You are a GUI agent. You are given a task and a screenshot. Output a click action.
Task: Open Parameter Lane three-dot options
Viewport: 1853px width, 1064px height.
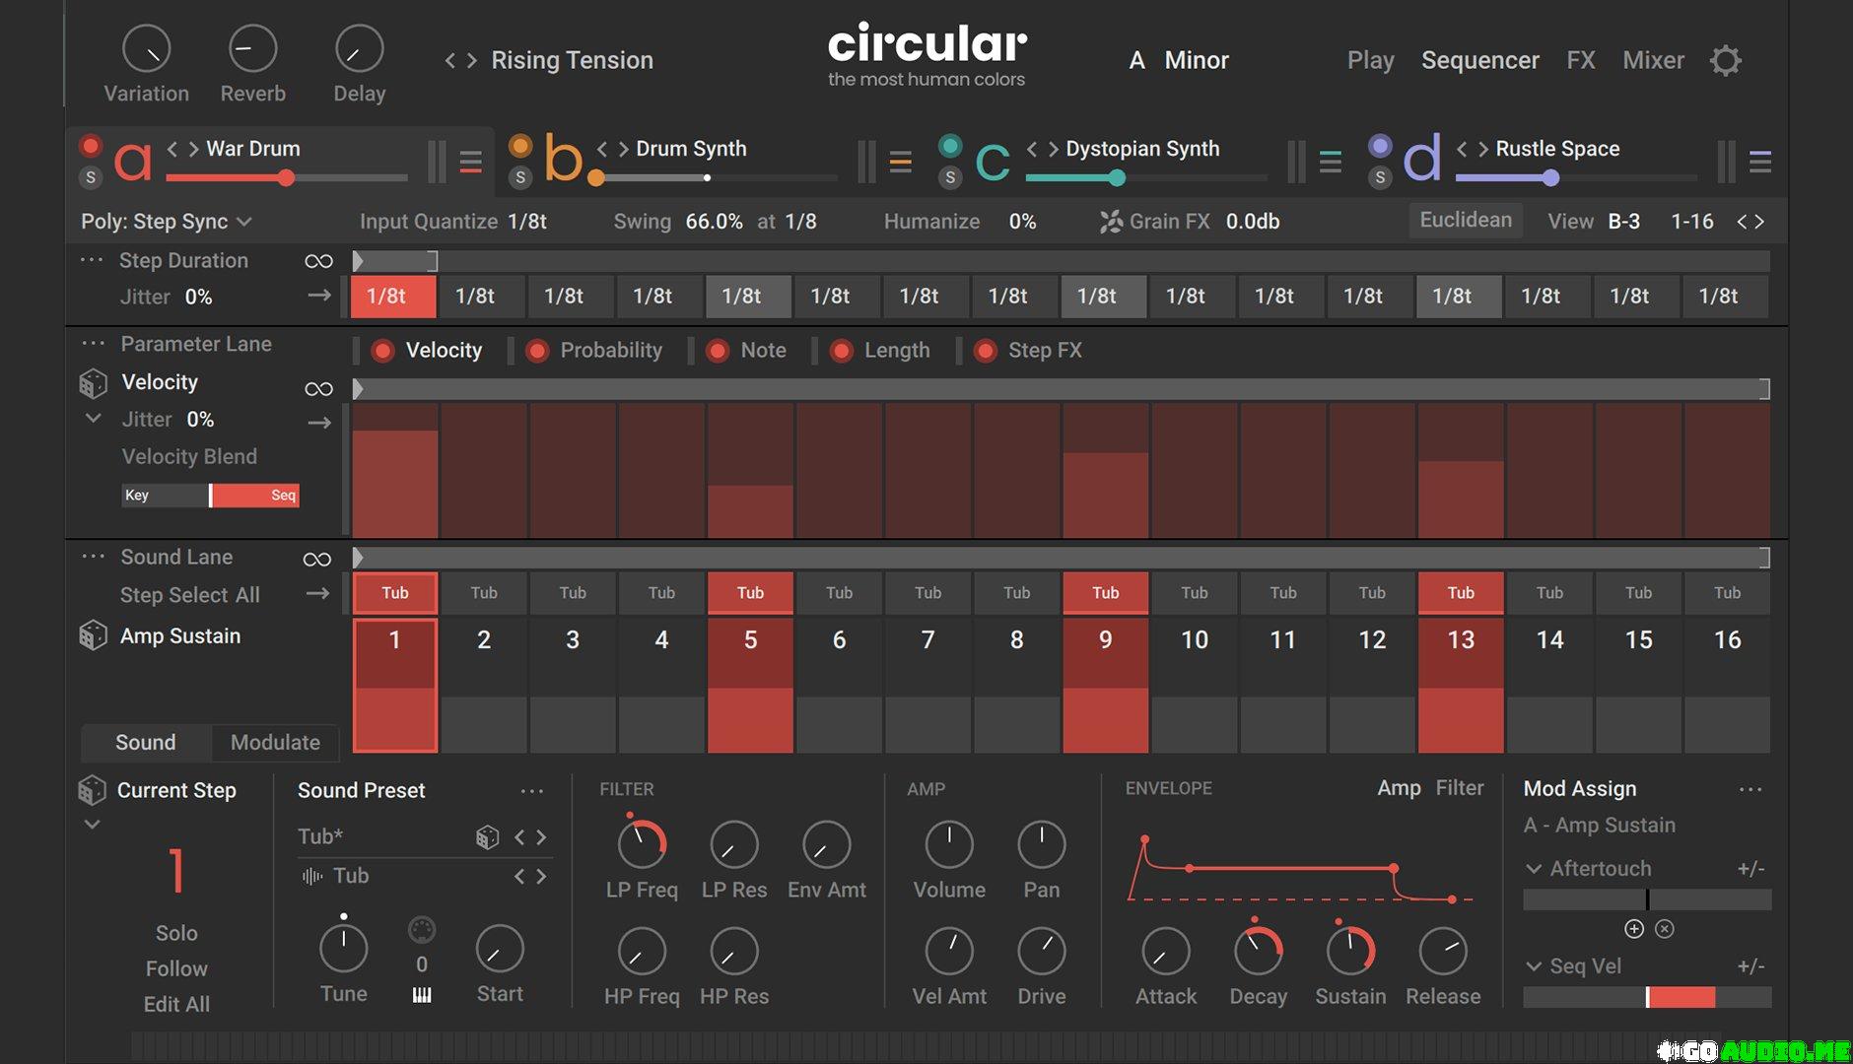coord(93,343)
